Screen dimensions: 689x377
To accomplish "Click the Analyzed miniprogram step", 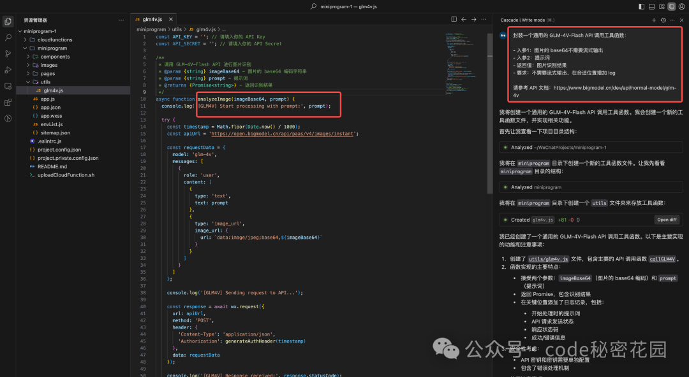I will [x=591, y=187].
